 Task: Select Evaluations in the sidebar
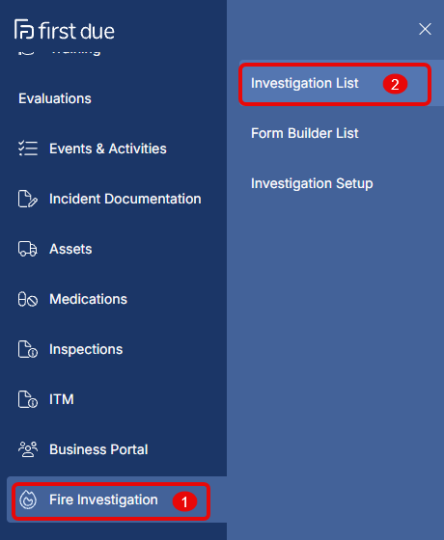55,98
